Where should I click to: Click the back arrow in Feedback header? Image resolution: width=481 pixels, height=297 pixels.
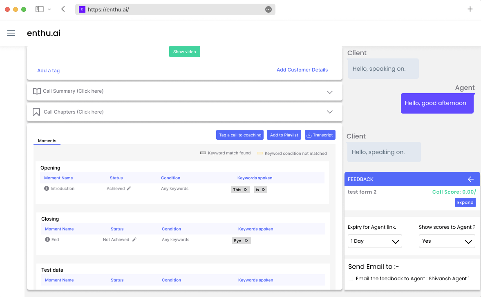471,179
